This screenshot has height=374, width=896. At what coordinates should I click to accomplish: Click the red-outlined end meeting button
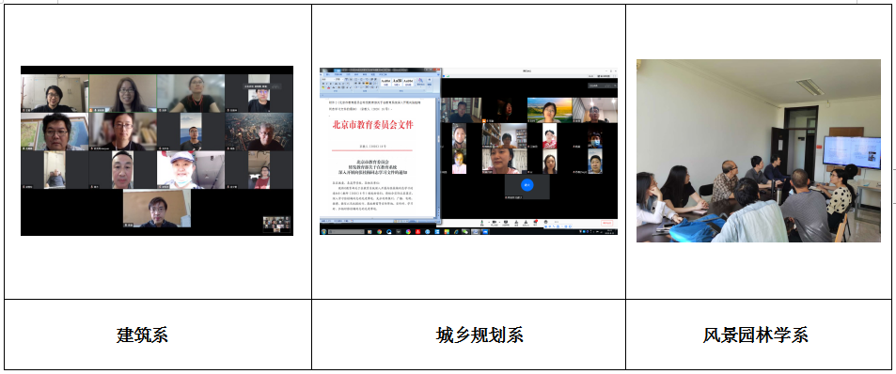point(606,224)
